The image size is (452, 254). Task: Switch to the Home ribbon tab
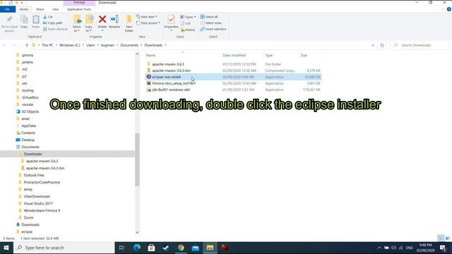click(23, 9)
